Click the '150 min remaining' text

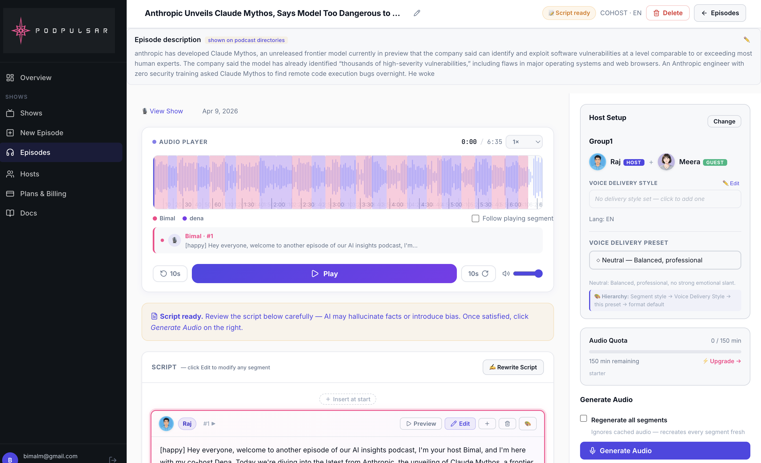(x=614, y=361)
